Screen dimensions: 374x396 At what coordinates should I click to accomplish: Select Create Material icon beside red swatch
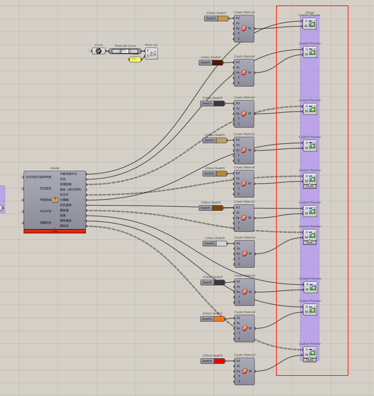pyautogui.click(x=245, y=371)
